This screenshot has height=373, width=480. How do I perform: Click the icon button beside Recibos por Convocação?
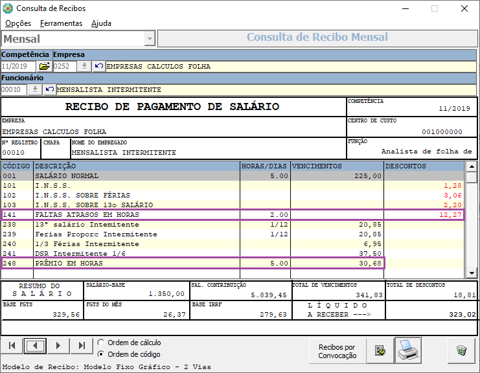coord(380,351)
